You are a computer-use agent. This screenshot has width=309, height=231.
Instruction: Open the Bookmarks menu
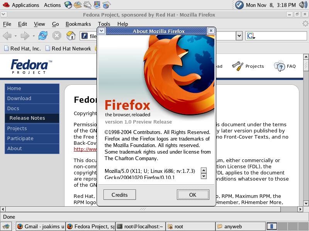[78, 24]
